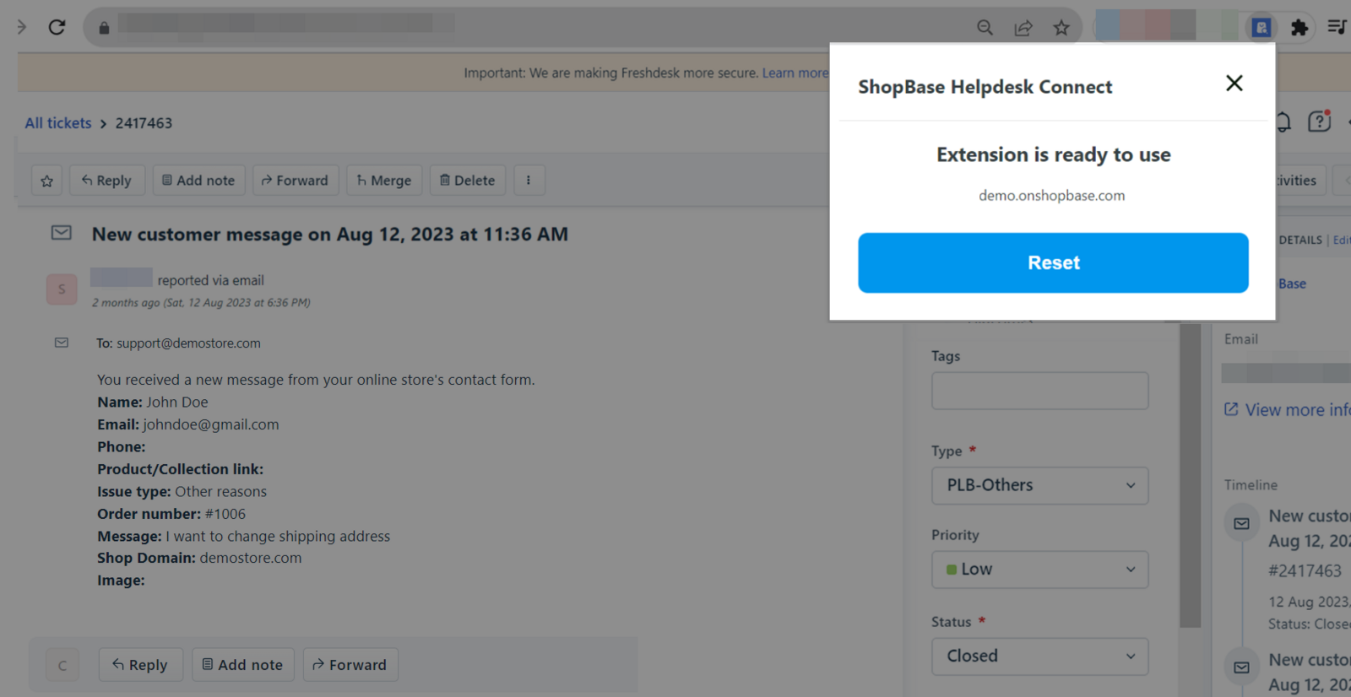Image resolution: width=1351 pixels, height=697 pixels.
Task: Open the ShopBase Helpdesk Connect extension icon
Action: [1261, 28]
